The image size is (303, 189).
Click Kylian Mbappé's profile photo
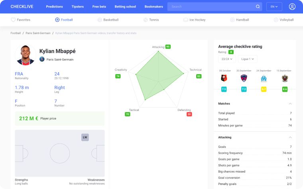(25, 55)
